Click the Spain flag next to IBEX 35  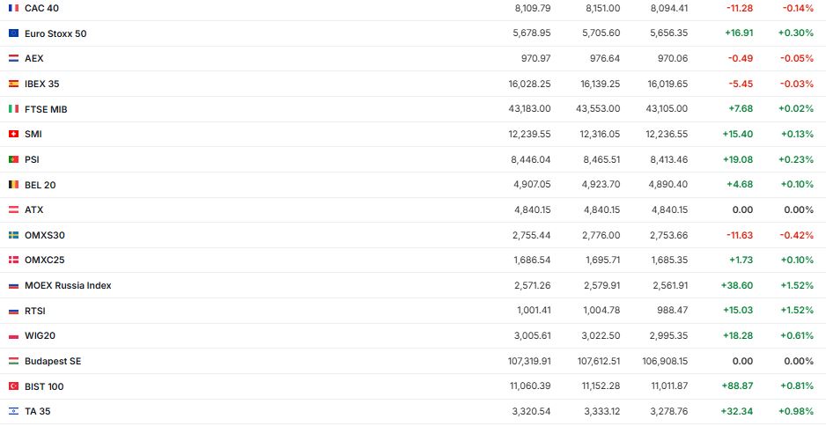click(x=13, y=84)
